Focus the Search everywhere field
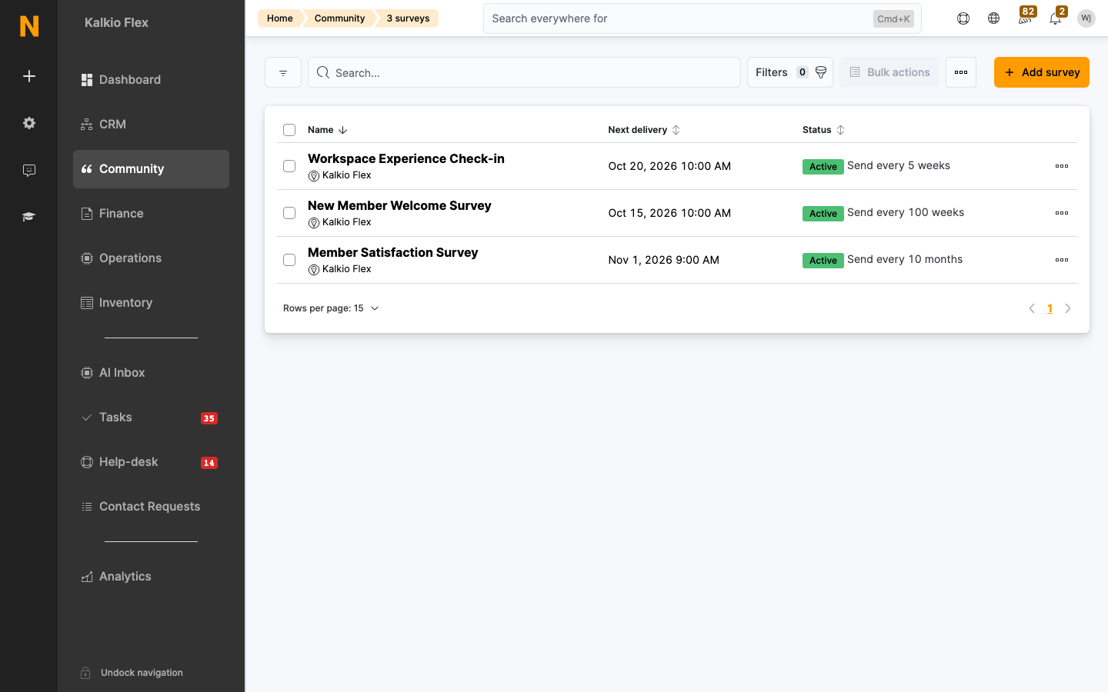 (703, 18)
